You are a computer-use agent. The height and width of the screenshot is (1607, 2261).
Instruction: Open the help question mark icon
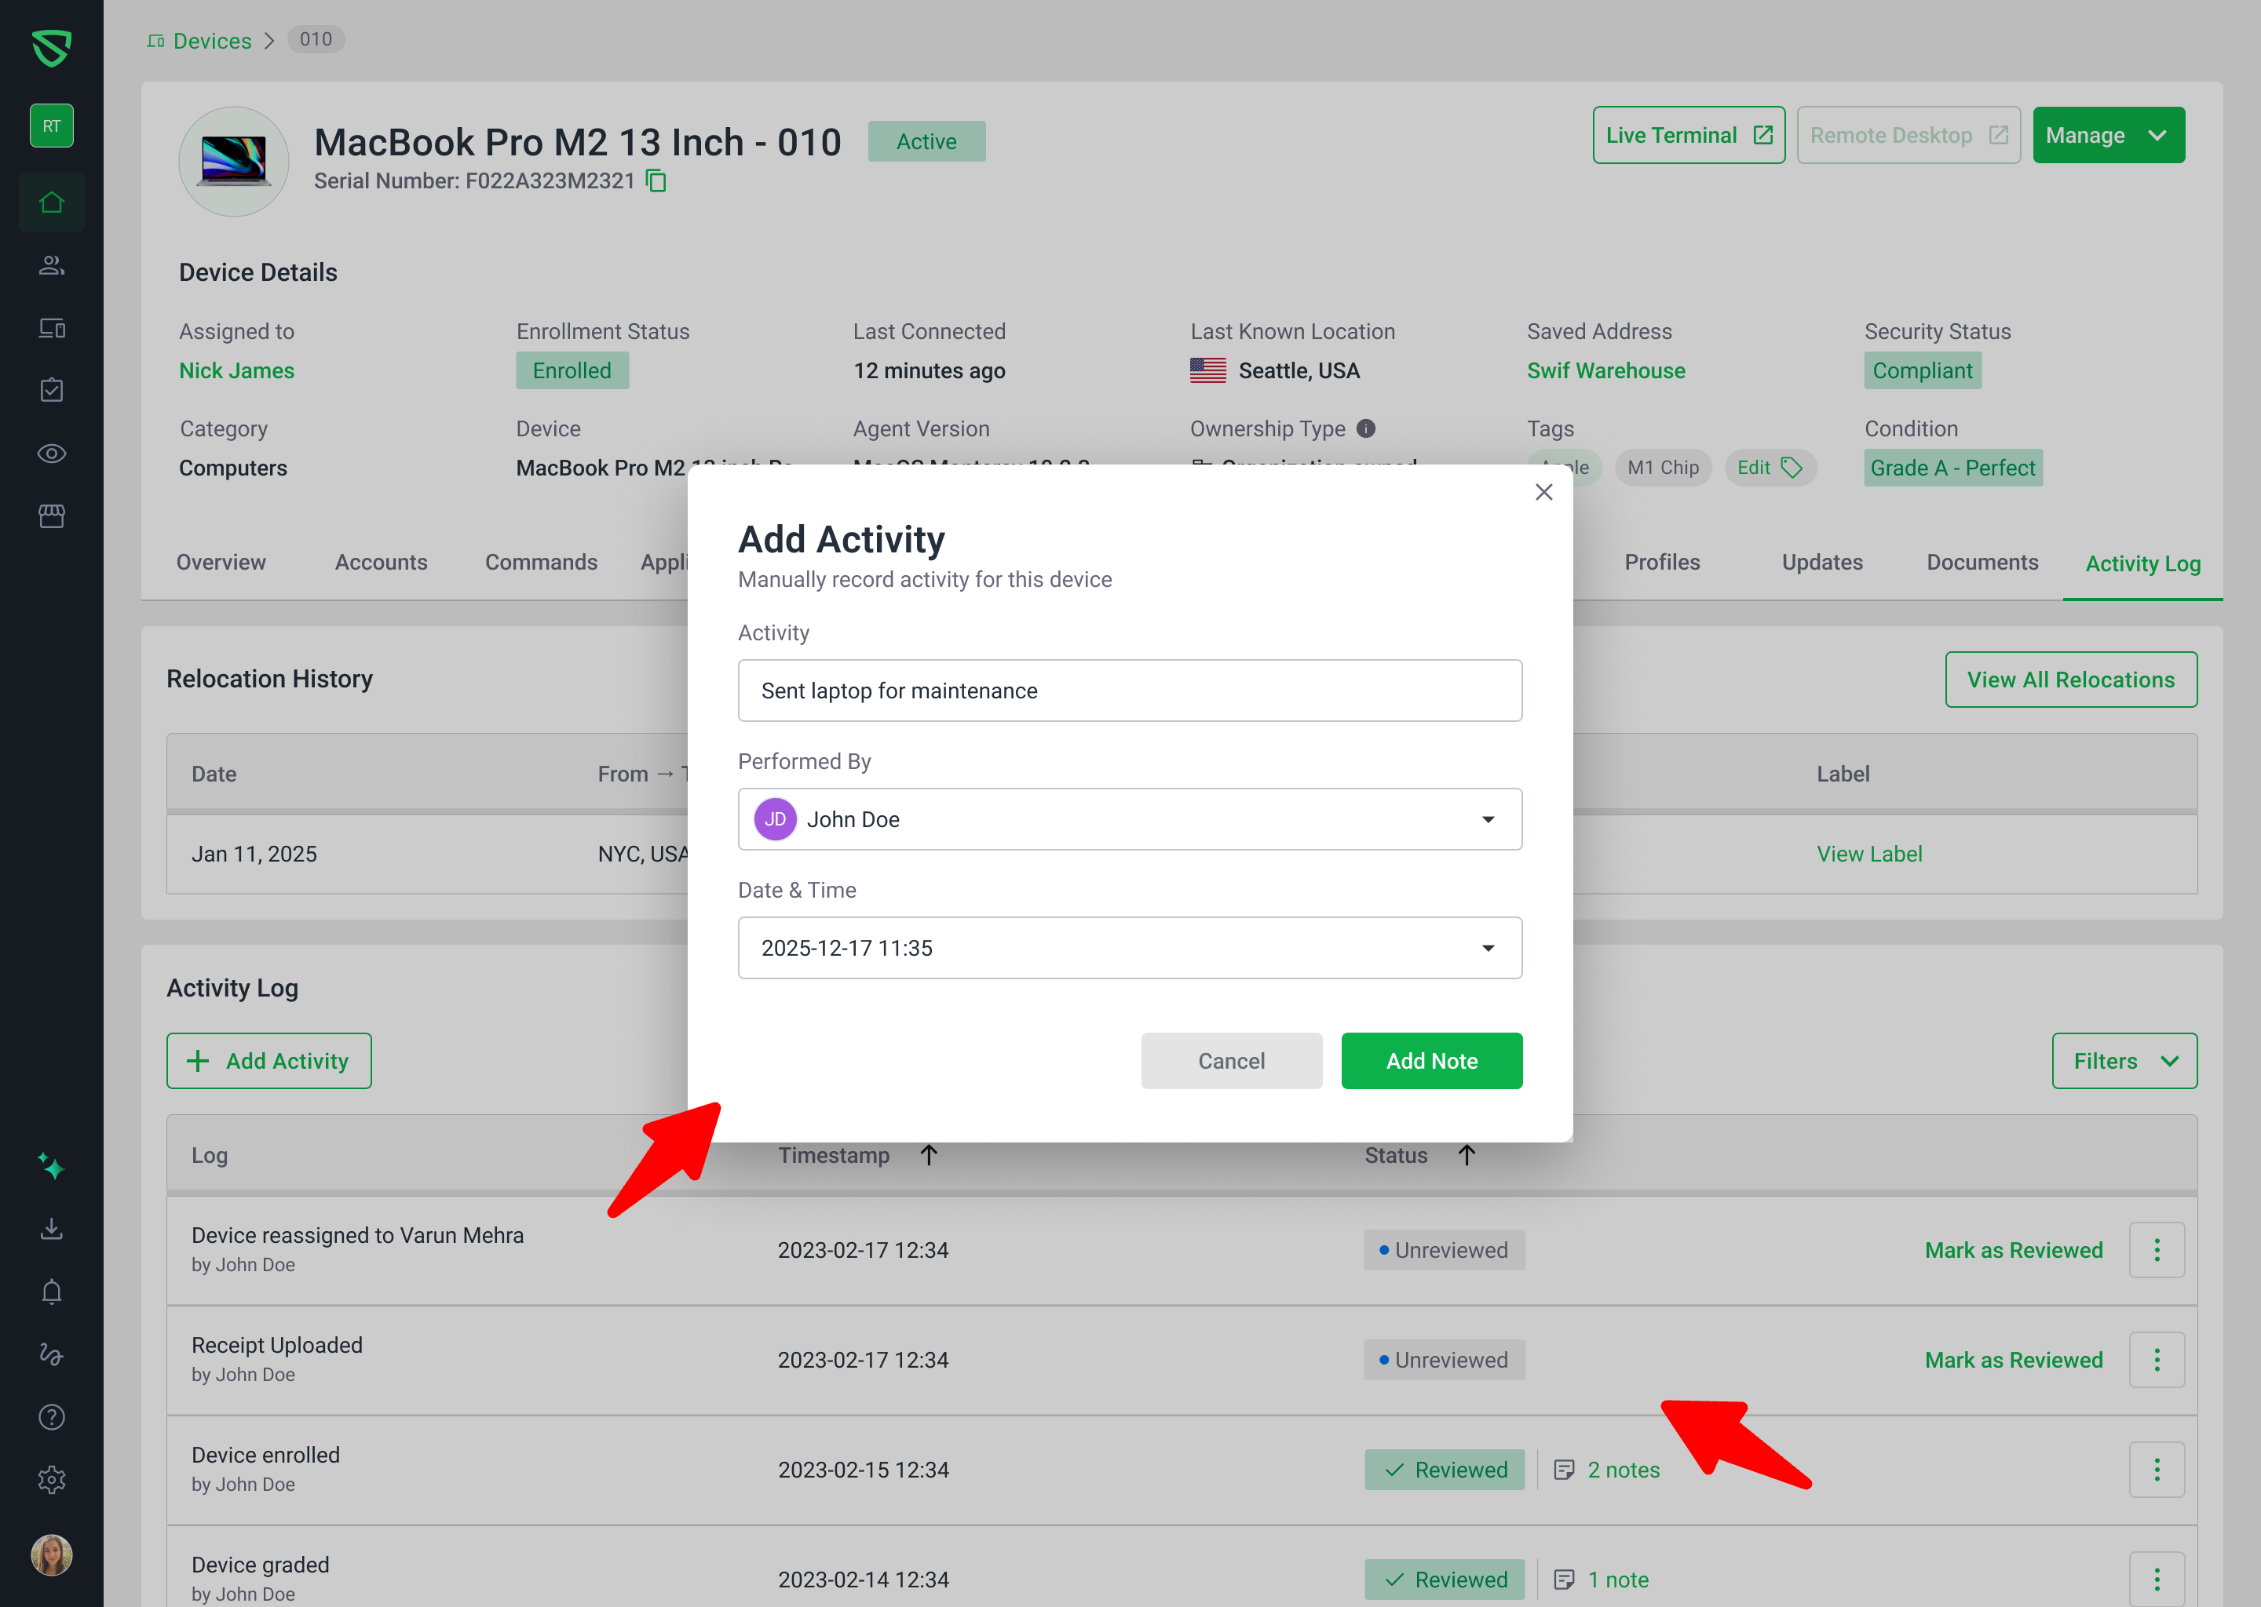pos(52,1417)
